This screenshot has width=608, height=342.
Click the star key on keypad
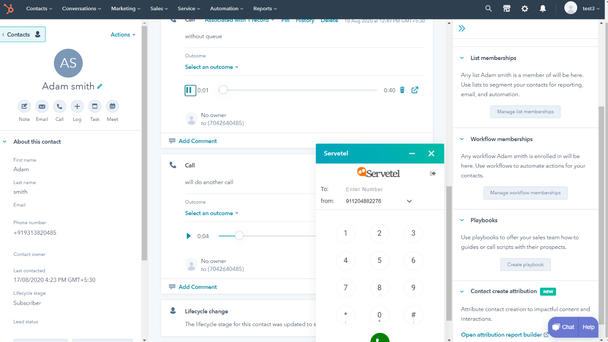click(345, 315)
